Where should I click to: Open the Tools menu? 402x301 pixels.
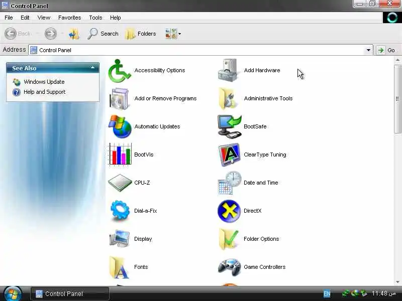pyautogui.click(x=95, y=18)
